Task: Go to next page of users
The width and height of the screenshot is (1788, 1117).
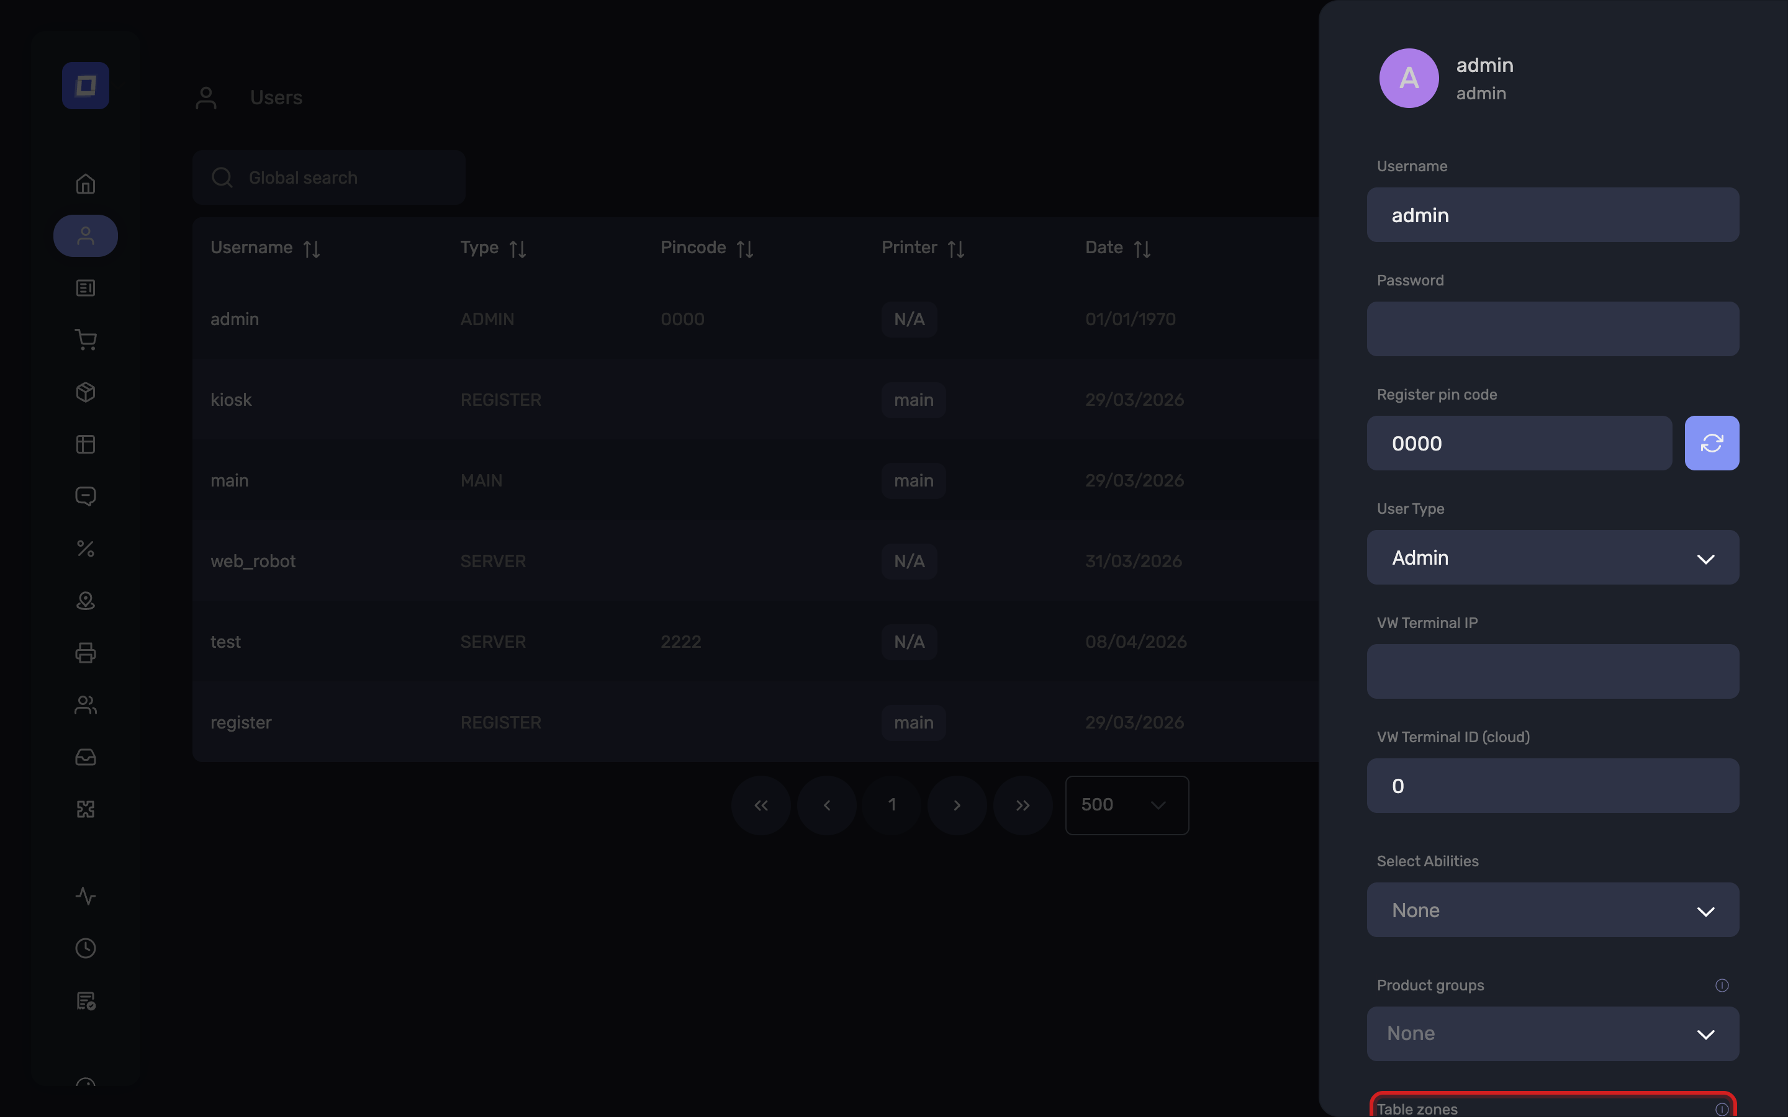Action: coord(957,805)
